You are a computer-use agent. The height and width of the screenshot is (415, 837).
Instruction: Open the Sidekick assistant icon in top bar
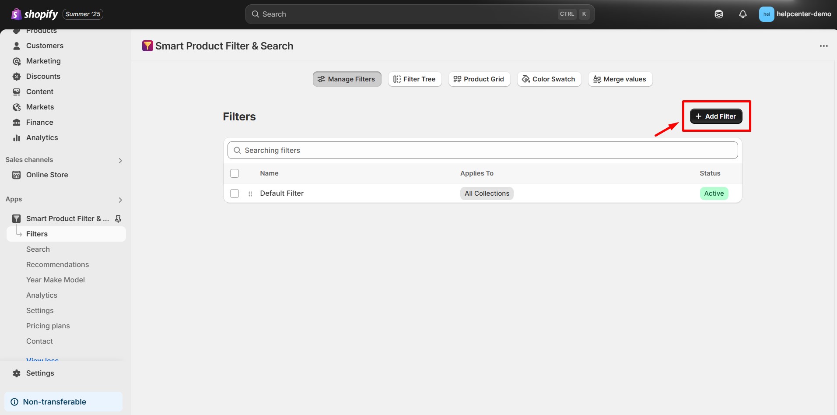point(718,14)
